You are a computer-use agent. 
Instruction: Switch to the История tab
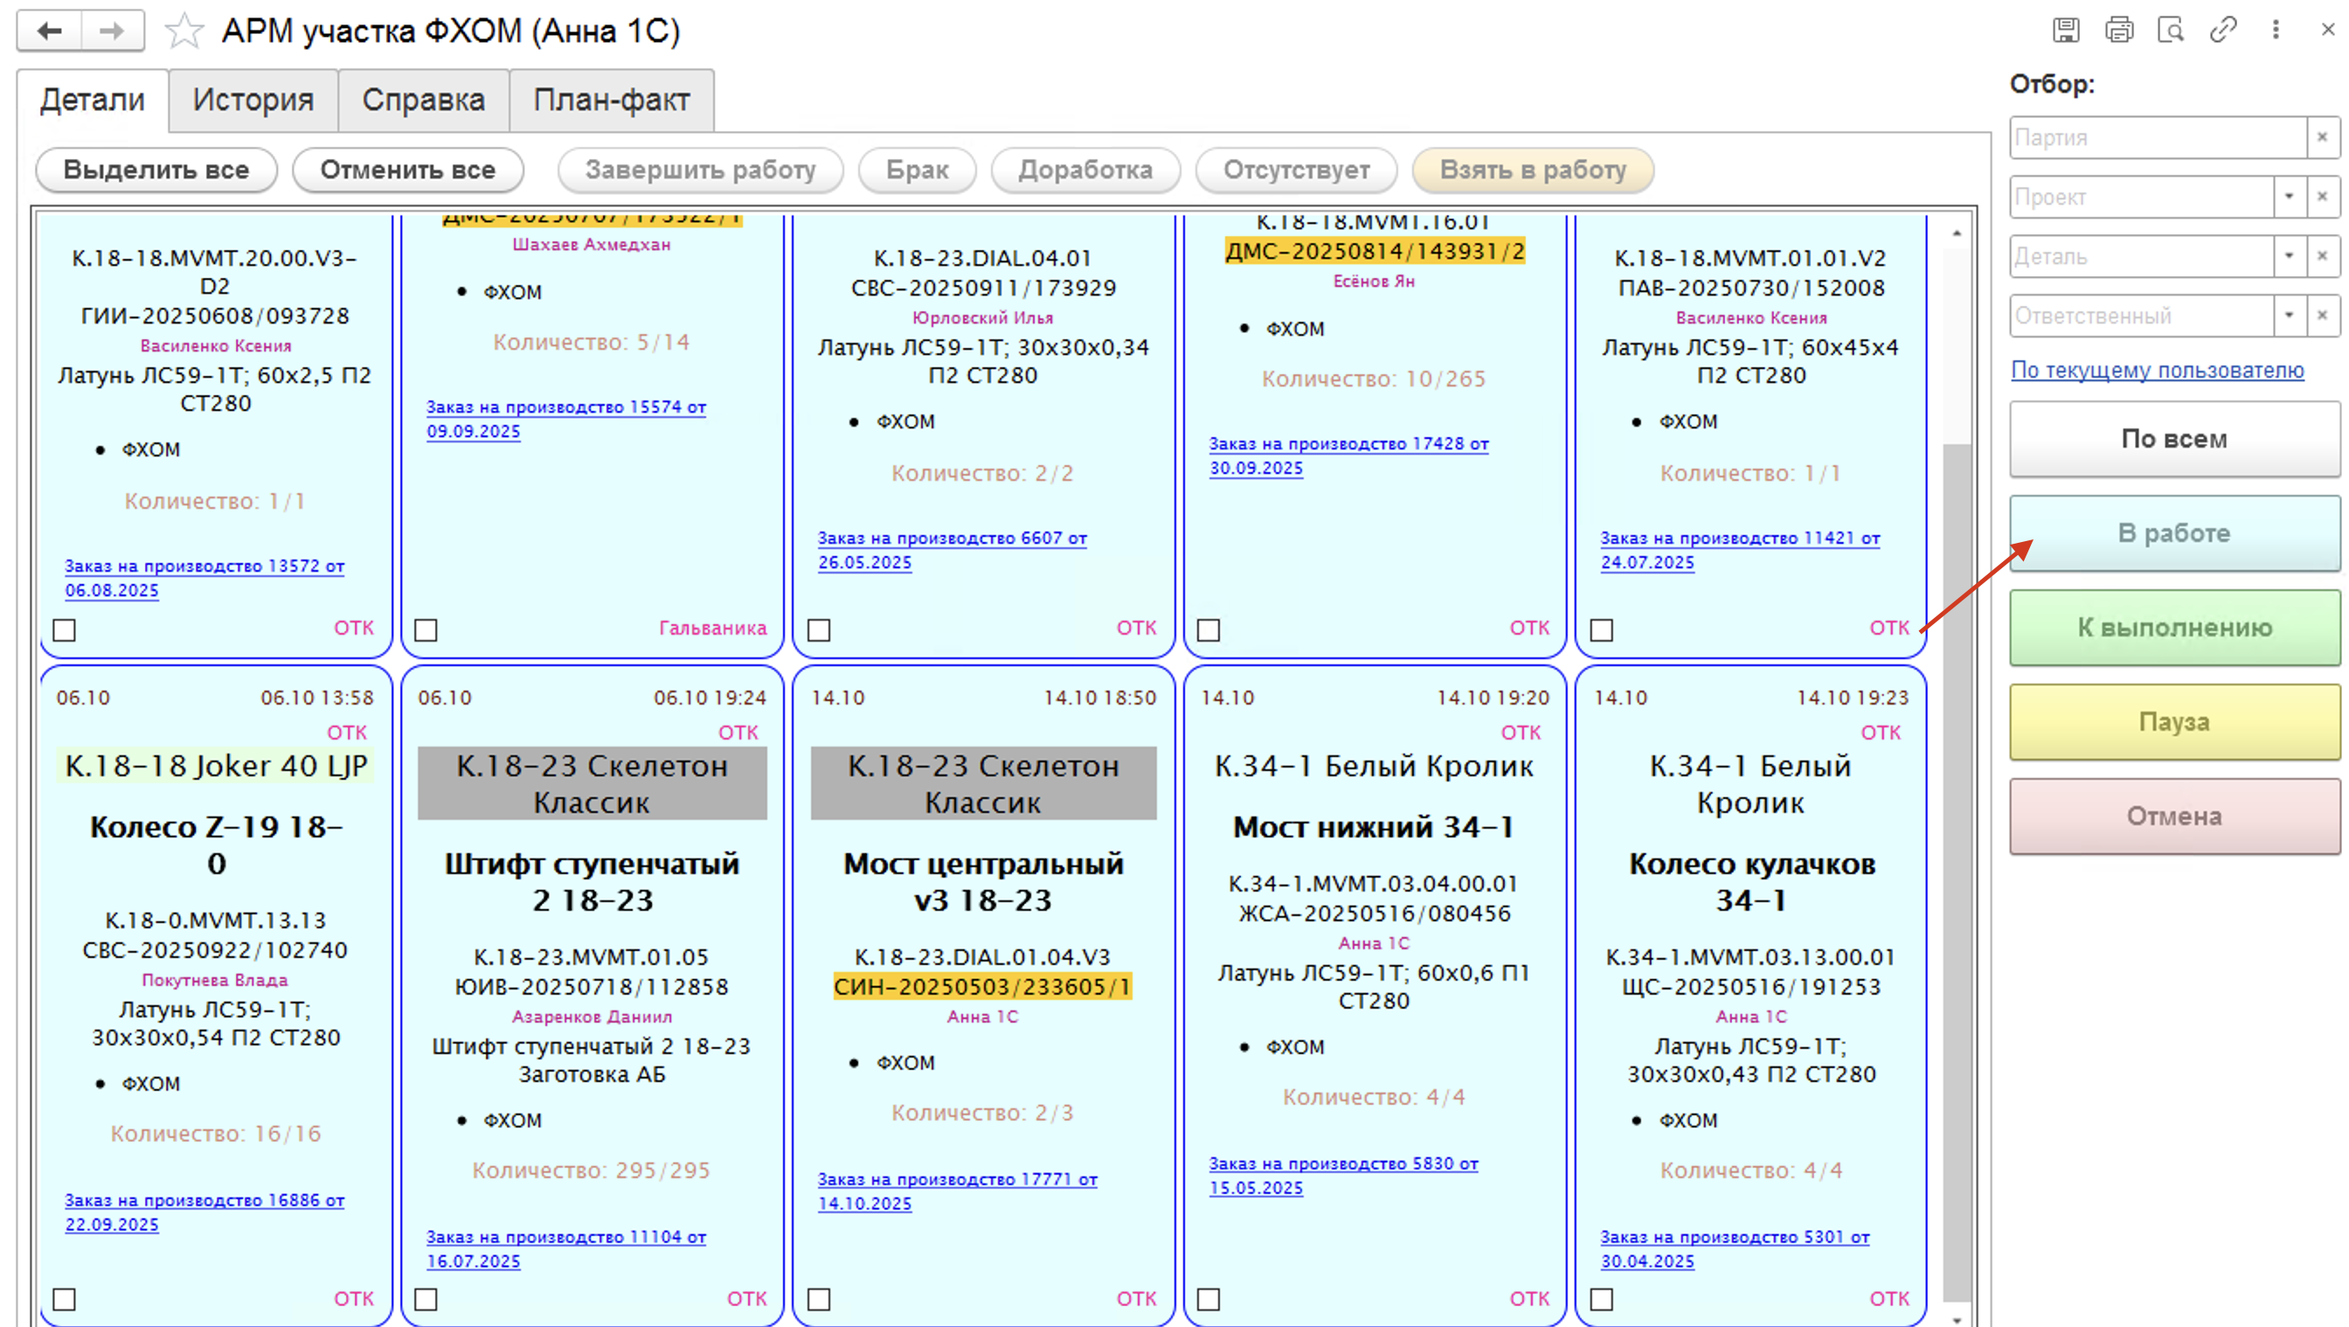tap(253, 100)
